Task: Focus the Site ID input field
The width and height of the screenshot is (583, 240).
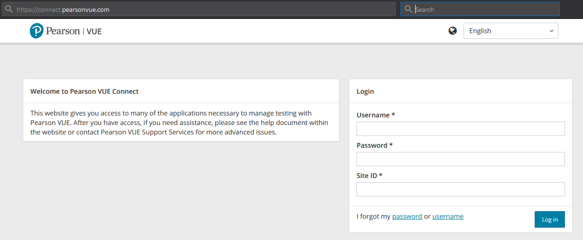Action: [x=461, y=189]
